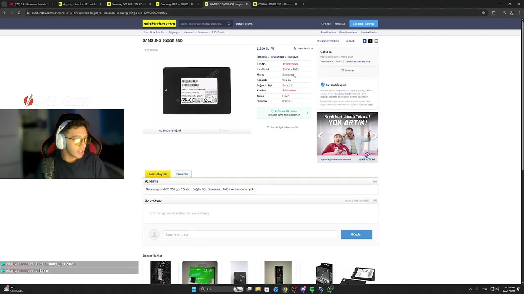Click the browser address bar URL
The image size is (524, 294).
click(99, 13)
